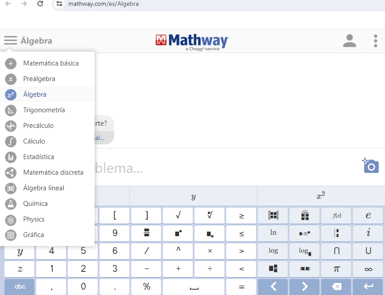Tap the space bar key

194,287
